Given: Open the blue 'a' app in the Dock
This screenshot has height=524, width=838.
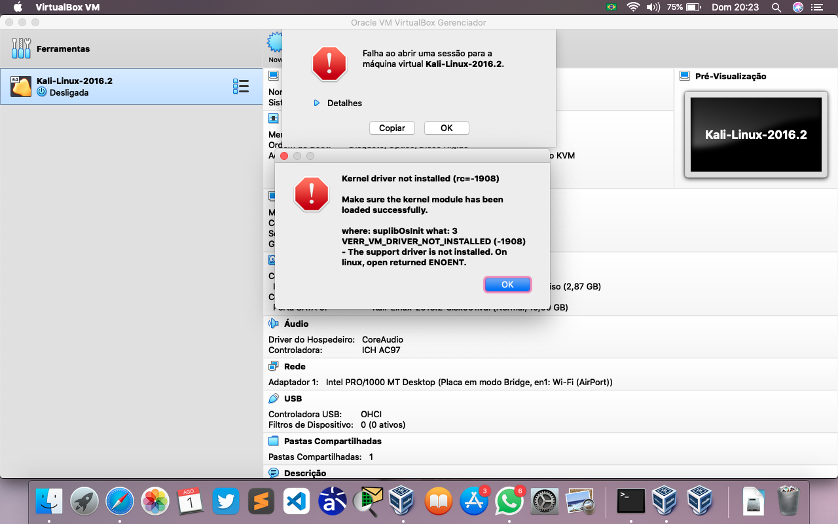Looking at the screenshot, I should [332, 502].
